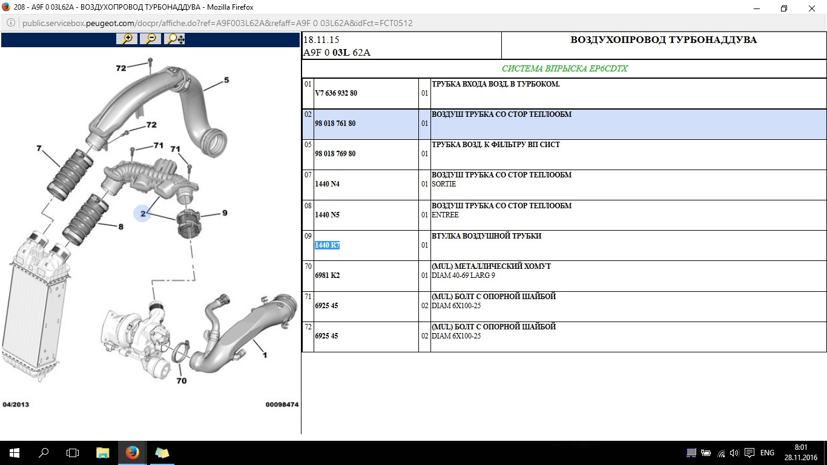Click DIAM 40-69 LARG 9 specification

pyautogui.click(x=463, y=275)
